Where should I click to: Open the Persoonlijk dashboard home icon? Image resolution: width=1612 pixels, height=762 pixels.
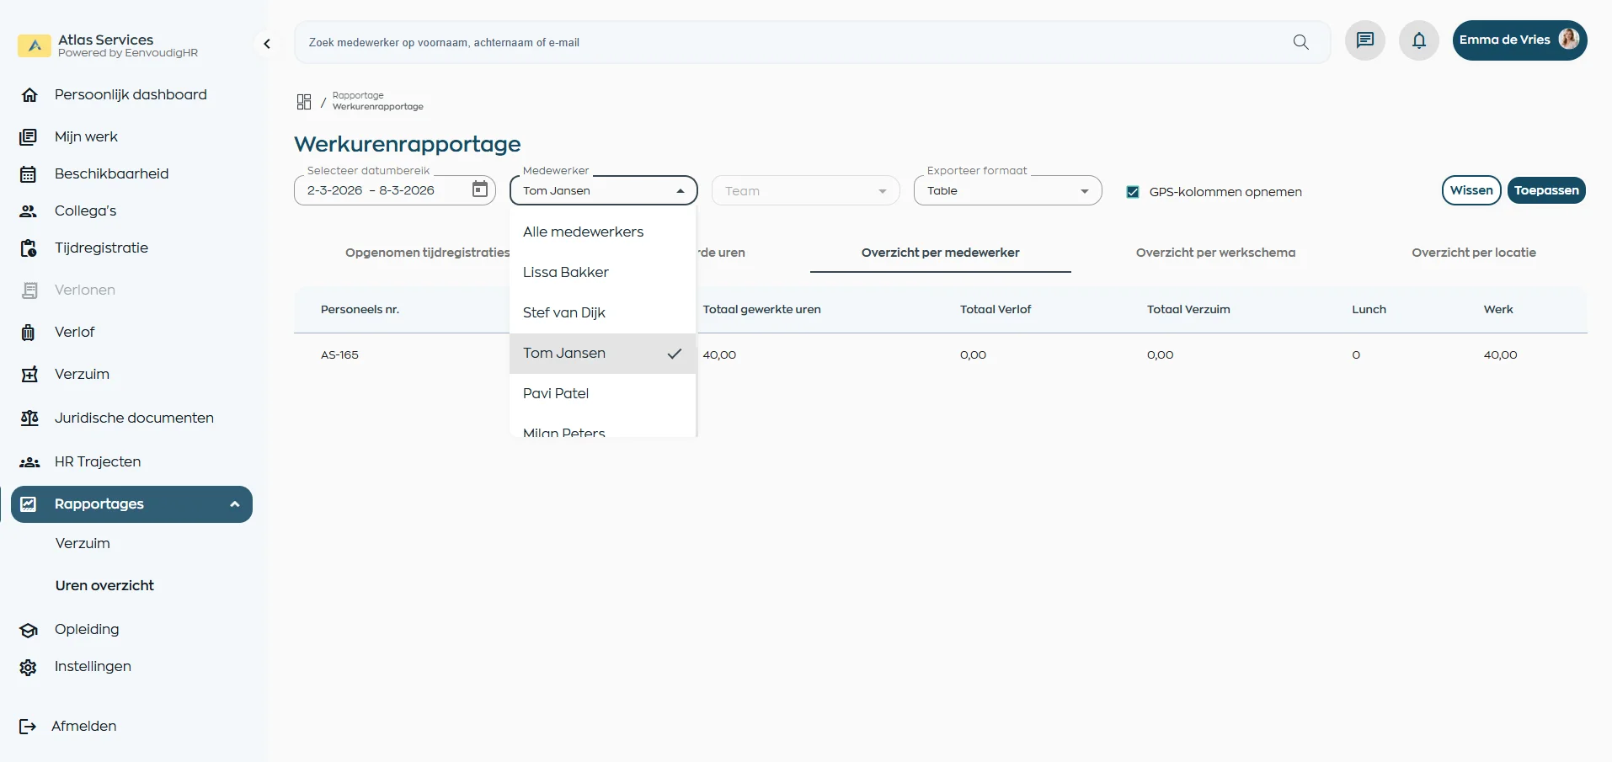coord(29,94)
